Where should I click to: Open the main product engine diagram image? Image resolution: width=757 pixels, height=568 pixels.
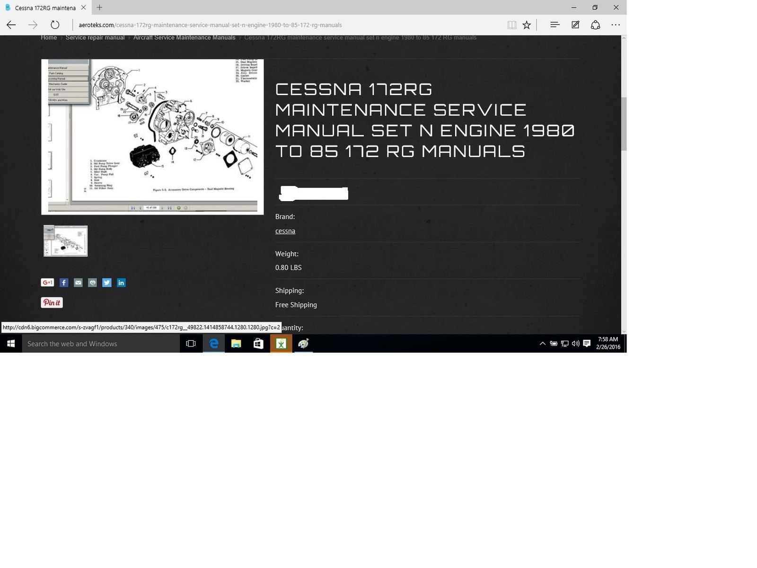tap(152, 136)
